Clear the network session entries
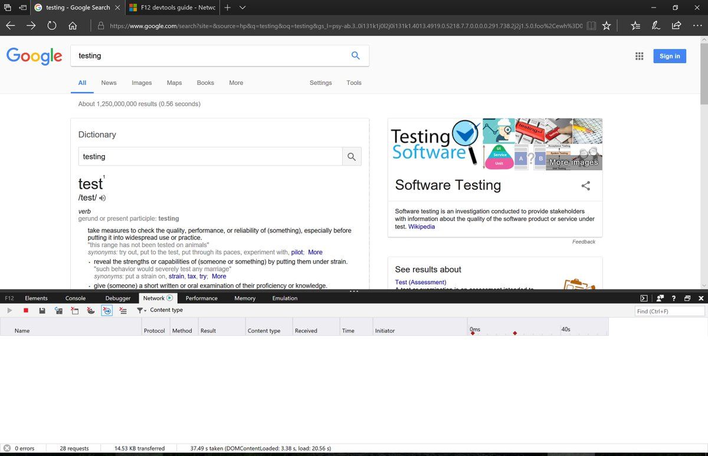Viewport: 708px width, 456px height. click(123, 310)
